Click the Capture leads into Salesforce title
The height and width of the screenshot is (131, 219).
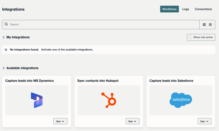[171, 81]
